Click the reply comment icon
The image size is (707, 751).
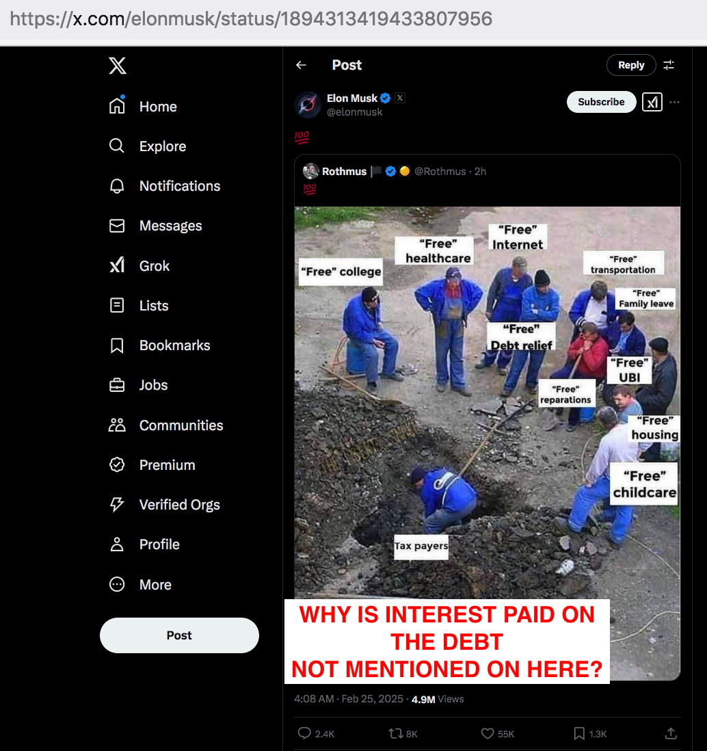(x=304, y=733)
